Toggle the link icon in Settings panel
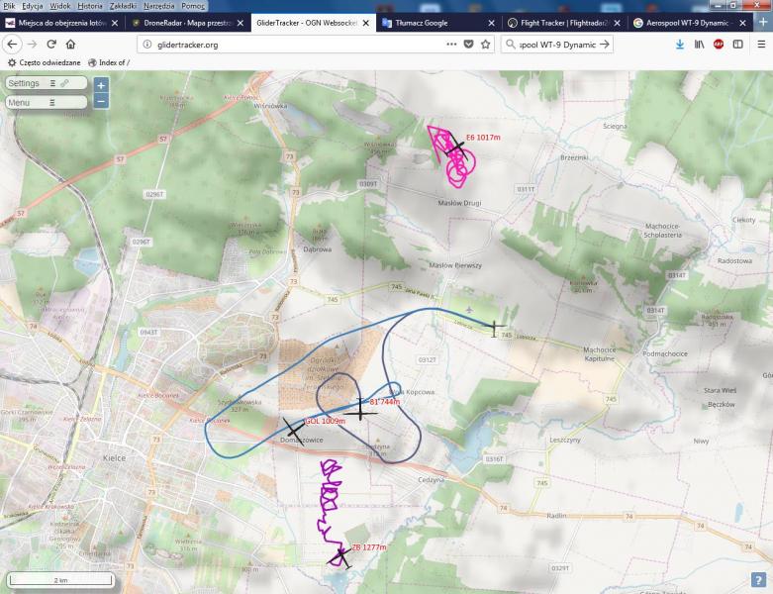The width and height of the screenshot is (773, 594). pos(64,84)
